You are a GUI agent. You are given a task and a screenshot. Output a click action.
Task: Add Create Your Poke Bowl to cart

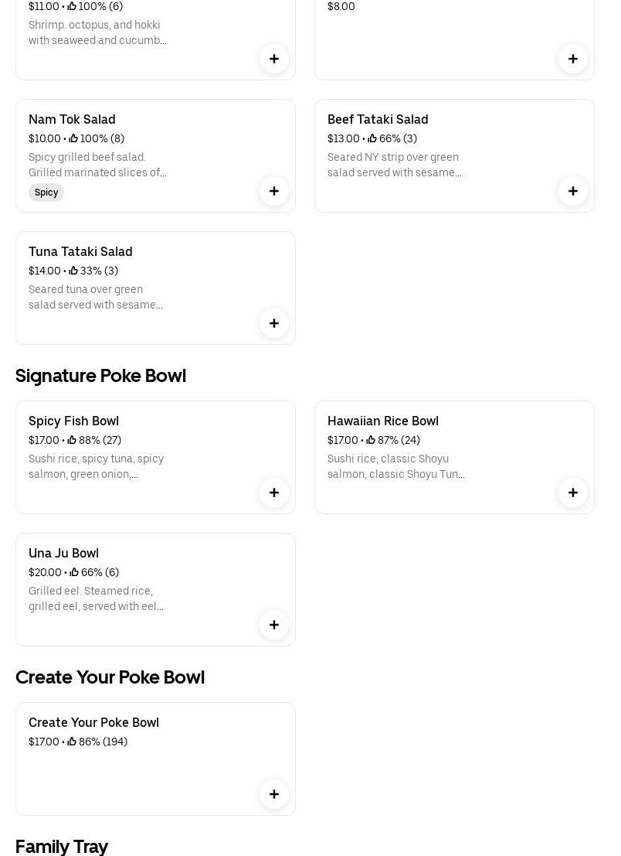point(274,794)
